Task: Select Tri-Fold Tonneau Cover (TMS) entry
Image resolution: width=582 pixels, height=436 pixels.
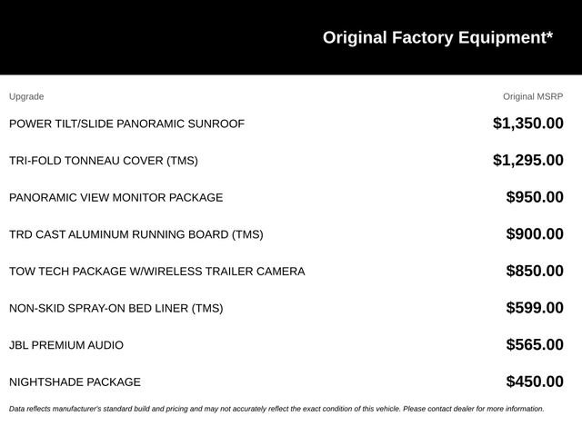Action: [104, 161]
